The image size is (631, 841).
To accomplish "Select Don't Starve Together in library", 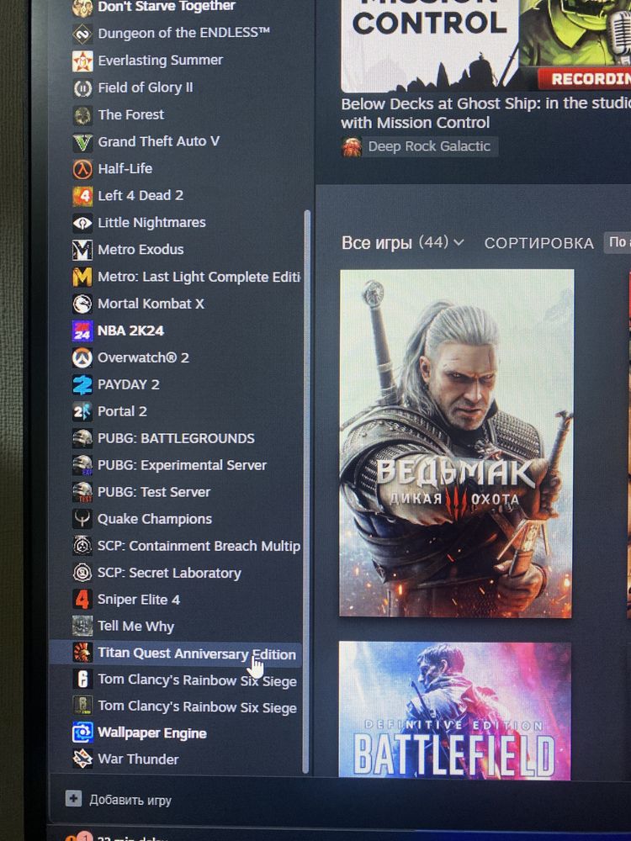I will click(167, 7).
